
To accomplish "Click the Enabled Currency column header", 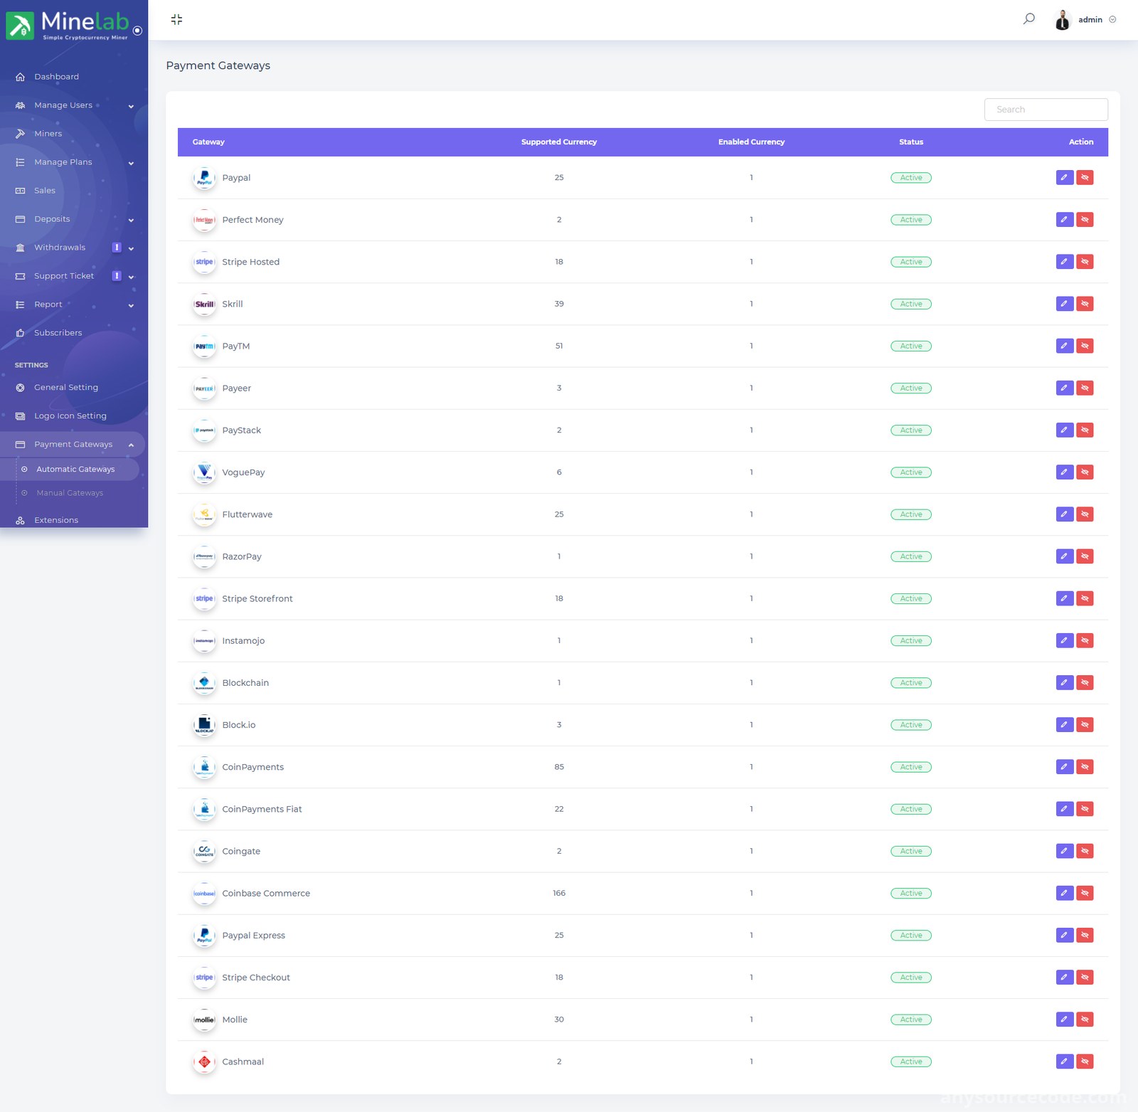I will click(x=751, y=142).
